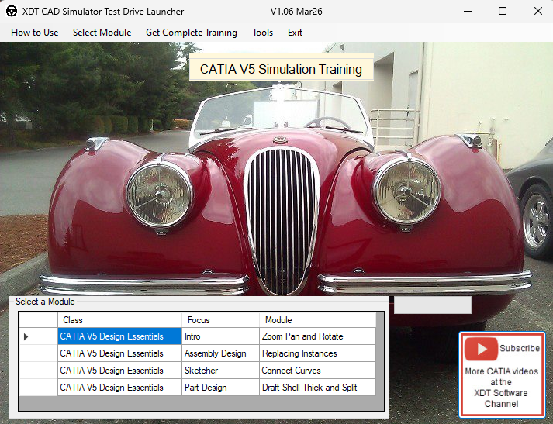553x424 pixels.
Task: Click the steering wheel app icon in title bar
Action: [x=12, y=12]
